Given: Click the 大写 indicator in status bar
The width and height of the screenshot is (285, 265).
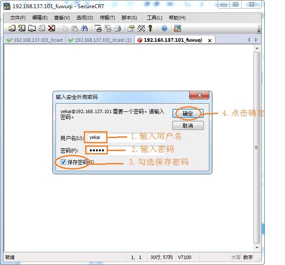Looking at the screenshot, I should click(236, 257).
